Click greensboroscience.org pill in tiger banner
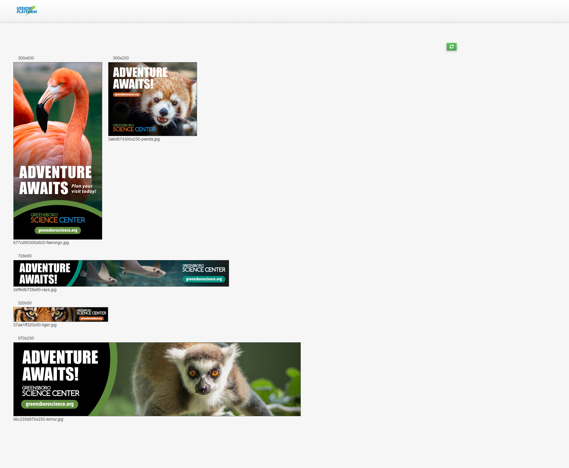Image resolution: width=569 pixels, height=468 pixels. (x=91, y=319)
